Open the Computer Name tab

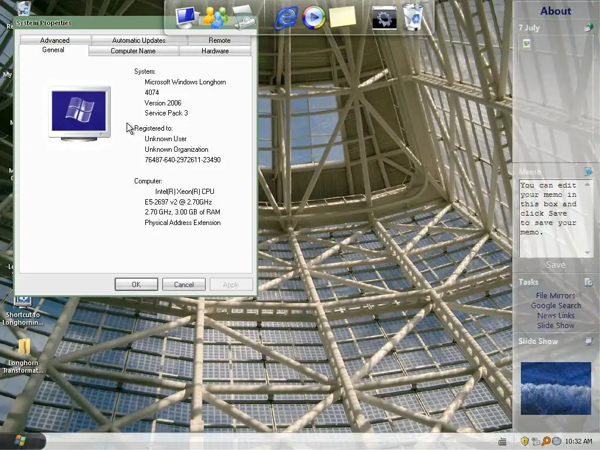(133, 51)
